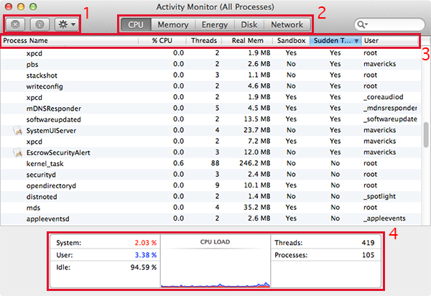This screenshot has height=296, width=431.
Task: Switch to the Disk tab
Action: [249, 24]
